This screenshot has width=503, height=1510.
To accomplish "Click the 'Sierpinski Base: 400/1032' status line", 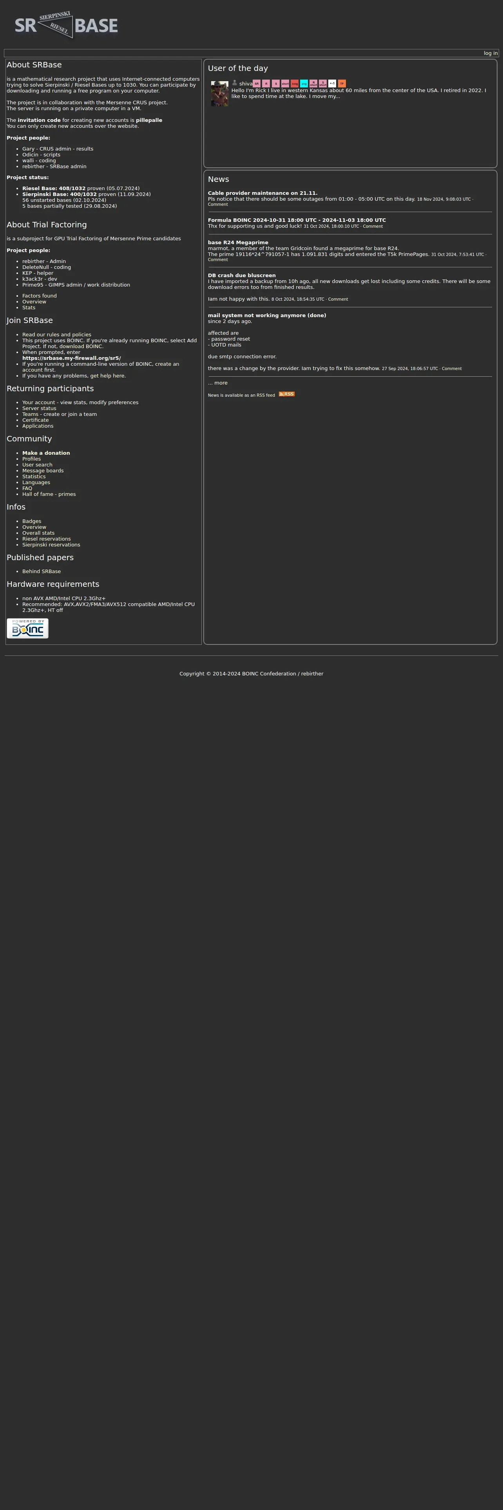I will point(87,194).
